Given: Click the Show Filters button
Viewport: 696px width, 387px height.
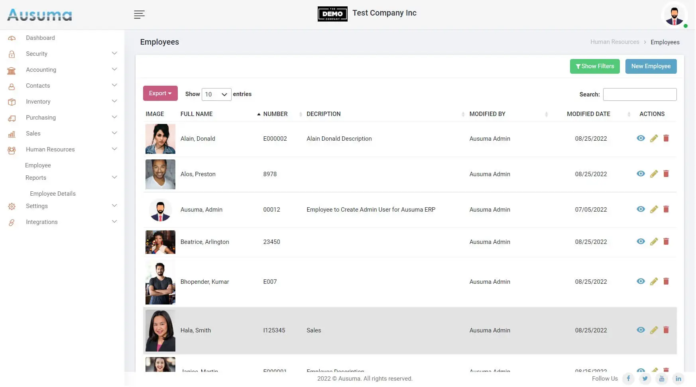Looking at the screenshot, I should tap(594, 66).
